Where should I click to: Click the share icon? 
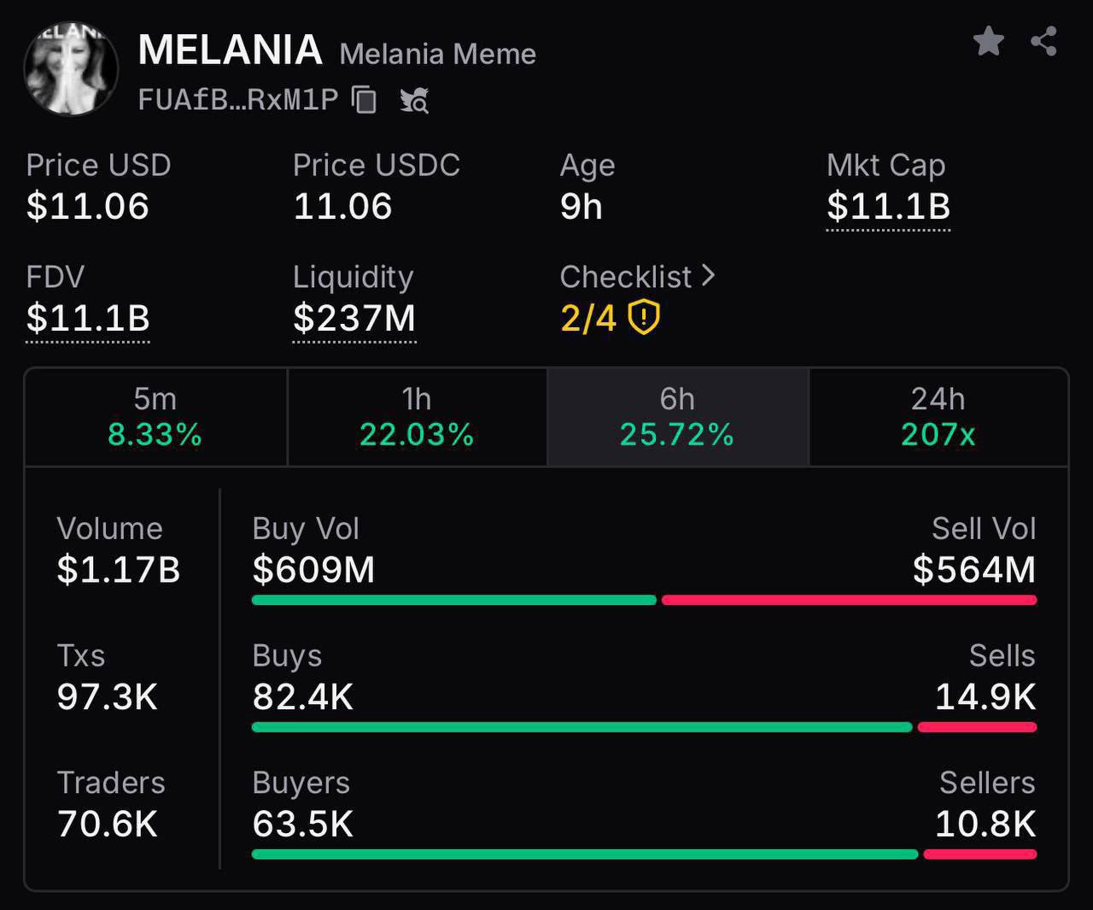(1043, 41)
